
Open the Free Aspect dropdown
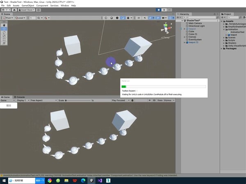(x=43, y=101)
